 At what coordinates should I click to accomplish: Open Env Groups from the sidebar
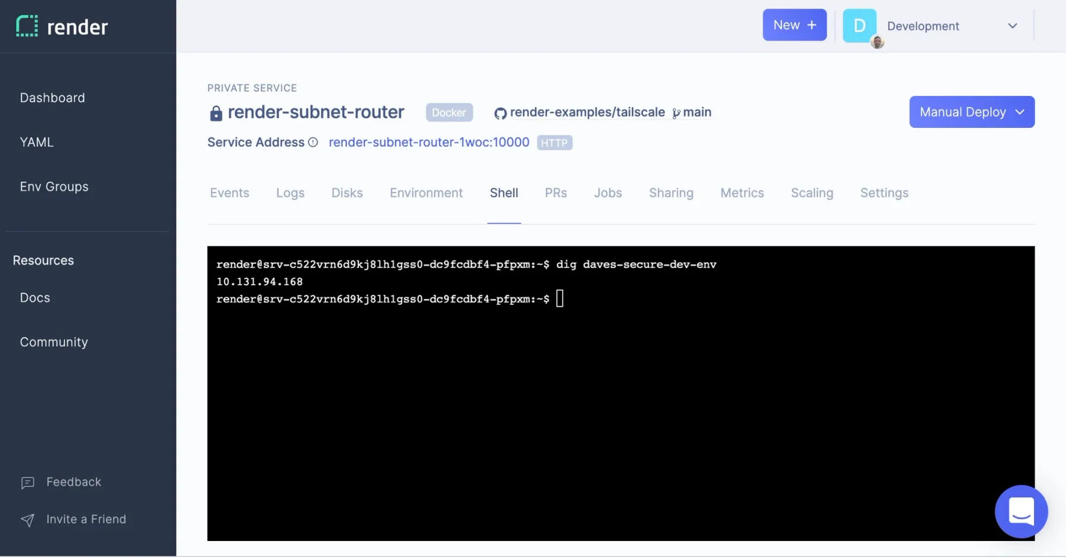pos(53,186)
